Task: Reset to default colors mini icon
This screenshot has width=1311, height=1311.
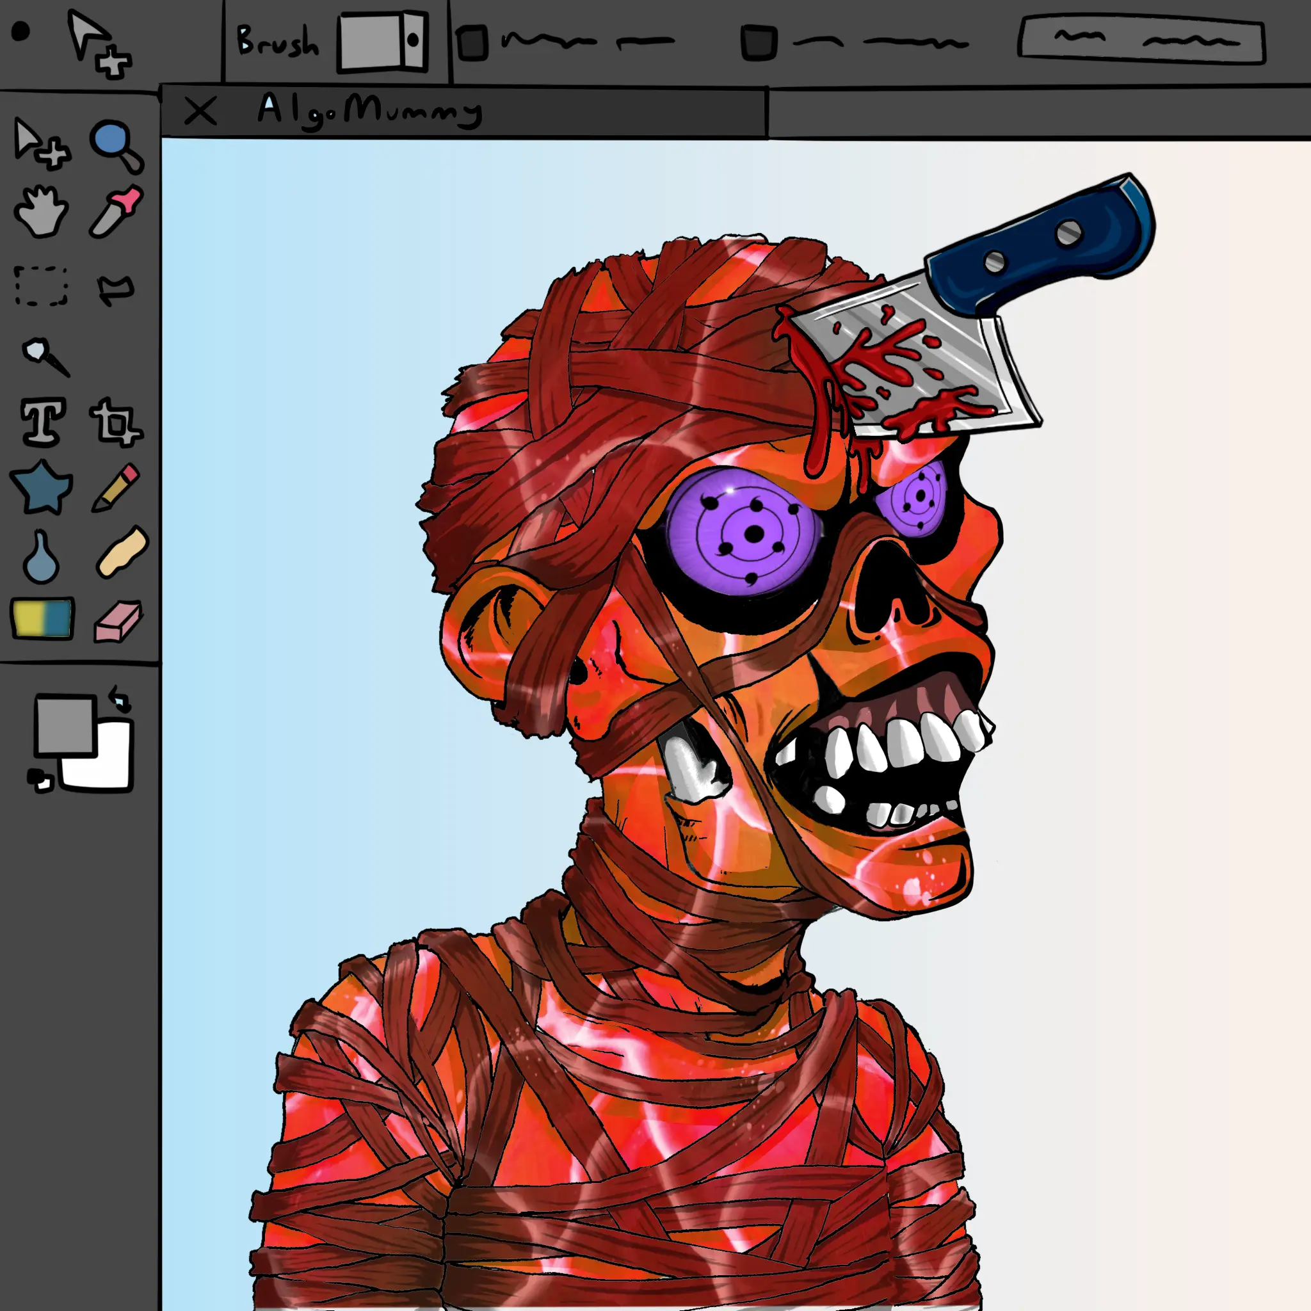Action: pos(40,780)
